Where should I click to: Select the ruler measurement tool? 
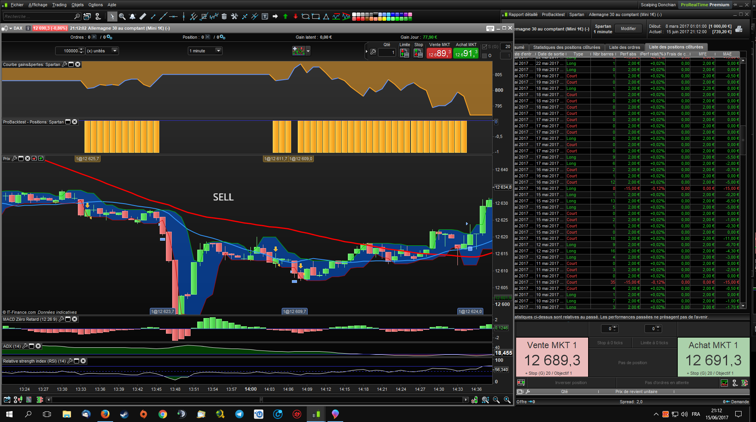143,16
